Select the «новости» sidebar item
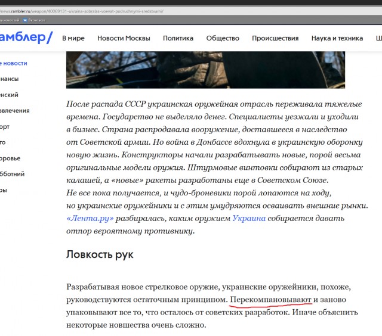This screenshot has height=336, width=382. [14, 63]
